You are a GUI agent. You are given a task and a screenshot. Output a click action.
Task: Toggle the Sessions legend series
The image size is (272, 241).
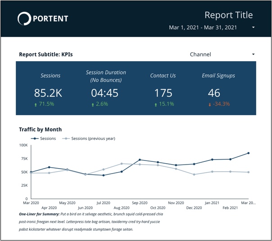pos(44,138)
